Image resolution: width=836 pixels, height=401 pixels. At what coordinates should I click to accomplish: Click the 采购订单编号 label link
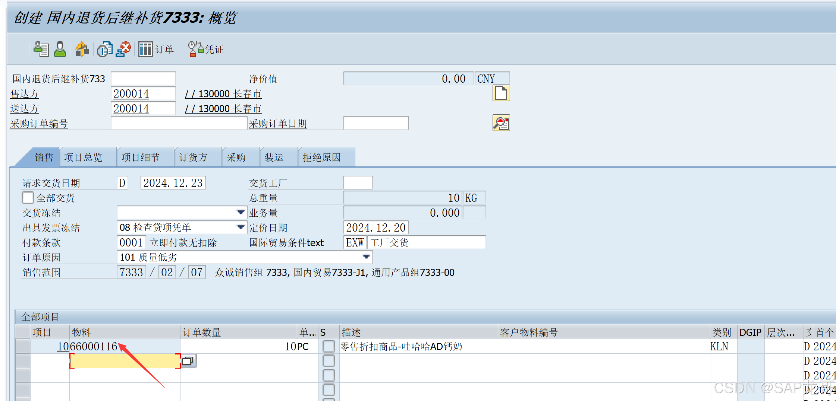pyautogui.click(x=39, y=123)
